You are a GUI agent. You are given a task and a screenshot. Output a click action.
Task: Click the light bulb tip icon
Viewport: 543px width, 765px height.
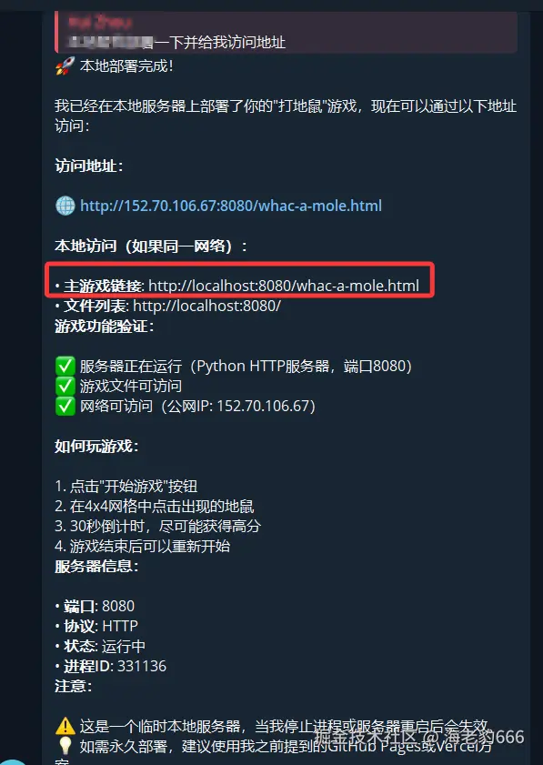tap(65, 746)
